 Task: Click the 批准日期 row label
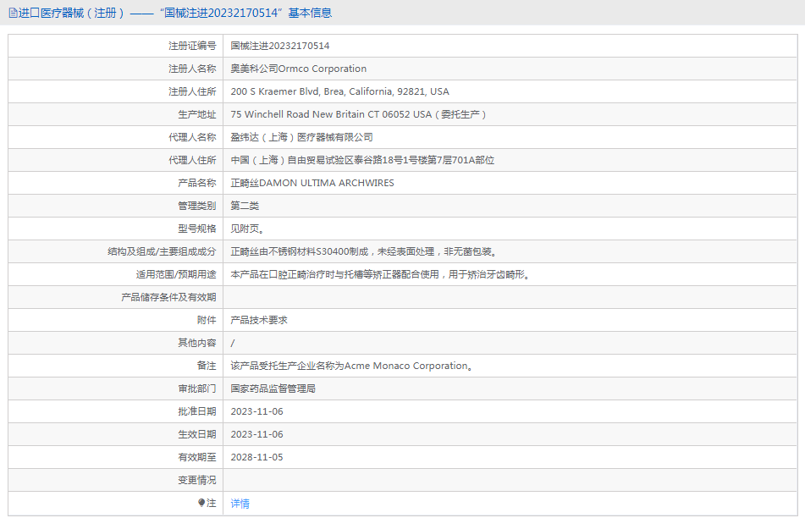tap(197, 411)
